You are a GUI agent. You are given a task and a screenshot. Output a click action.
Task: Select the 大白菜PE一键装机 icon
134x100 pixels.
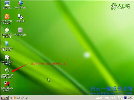pyautogui.click(x=7, y=73)
